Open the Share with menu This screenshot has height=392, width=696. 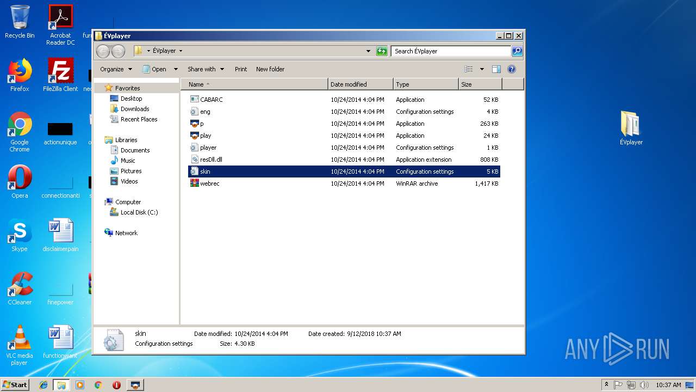point(206,69)
